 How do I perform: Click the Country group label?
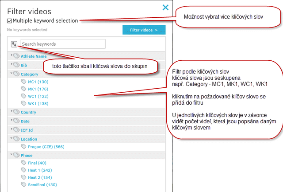[x=28, y=112]
